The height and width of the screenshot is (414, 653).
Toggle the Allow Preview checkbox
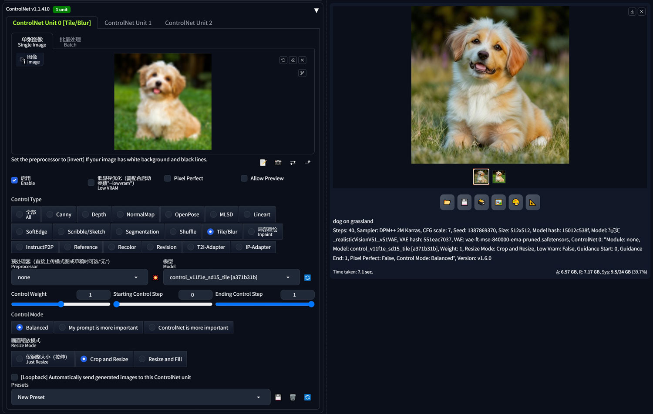244,178
